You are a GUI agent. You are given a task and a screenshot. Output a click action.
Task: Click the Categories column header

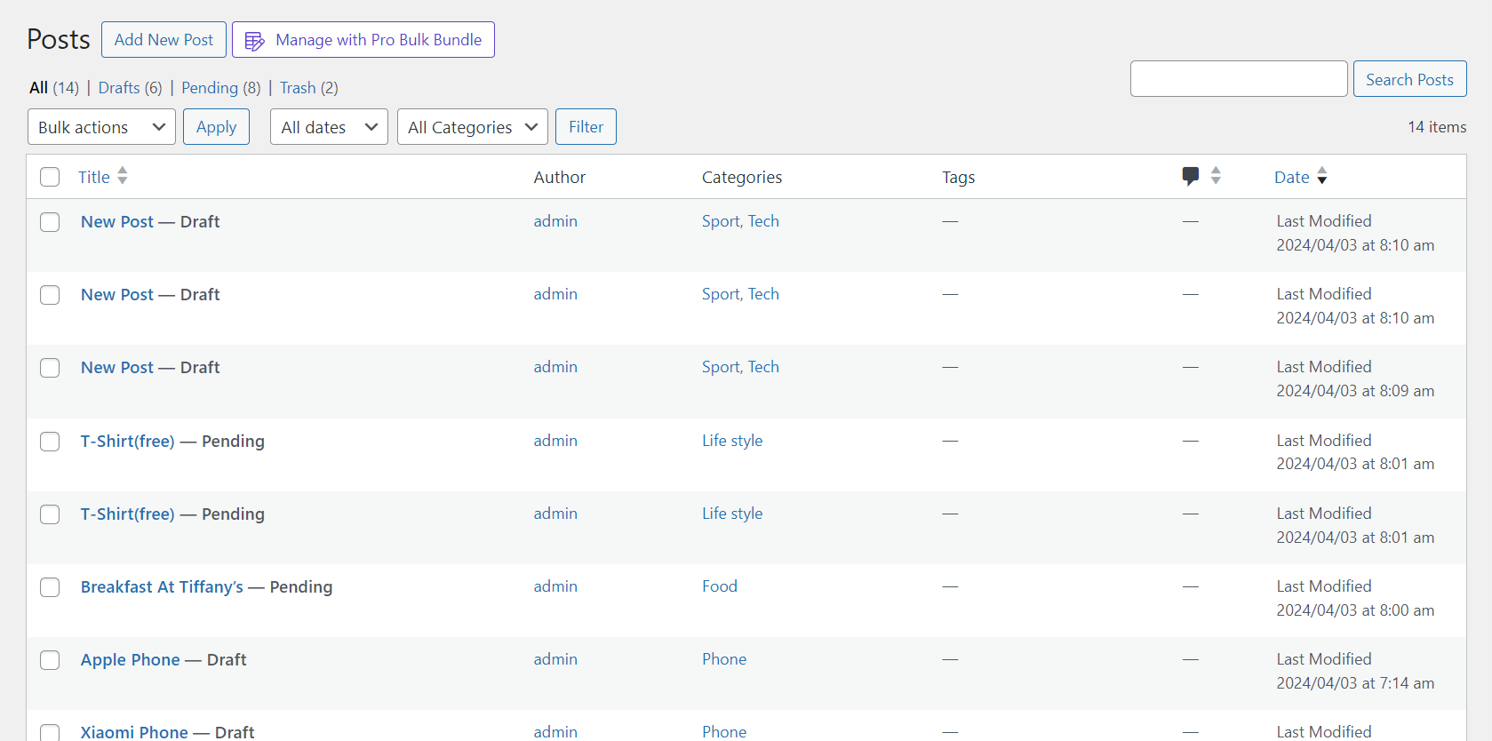coord(742,177)
